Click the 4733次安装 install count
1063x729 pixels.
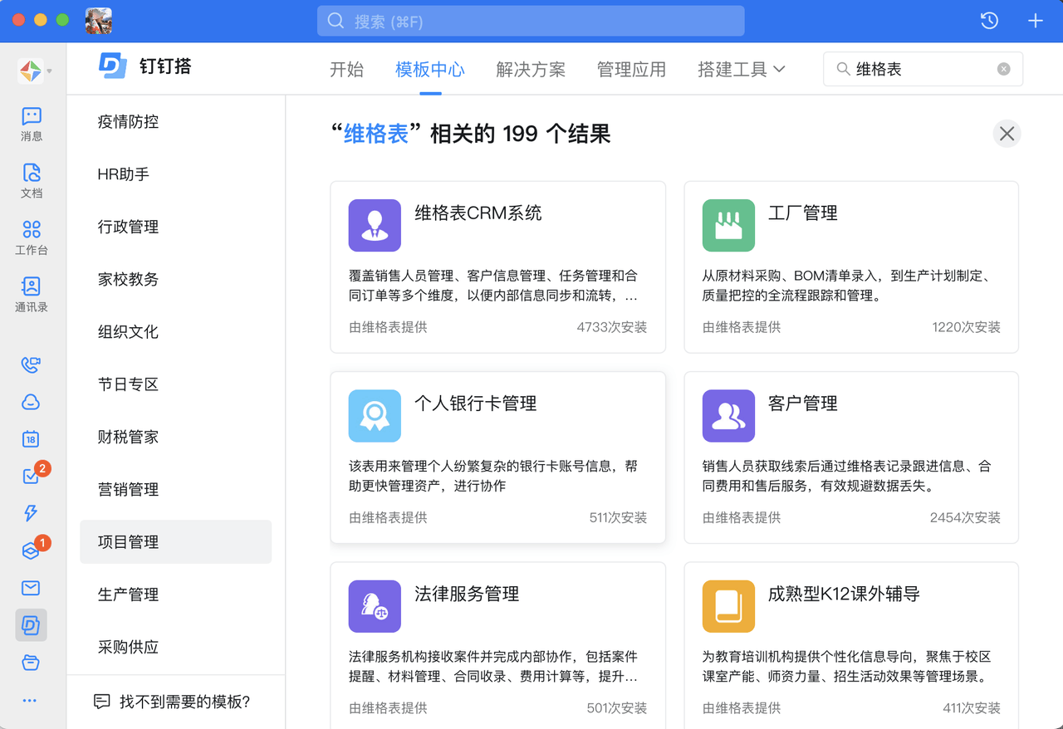point(611,327)
